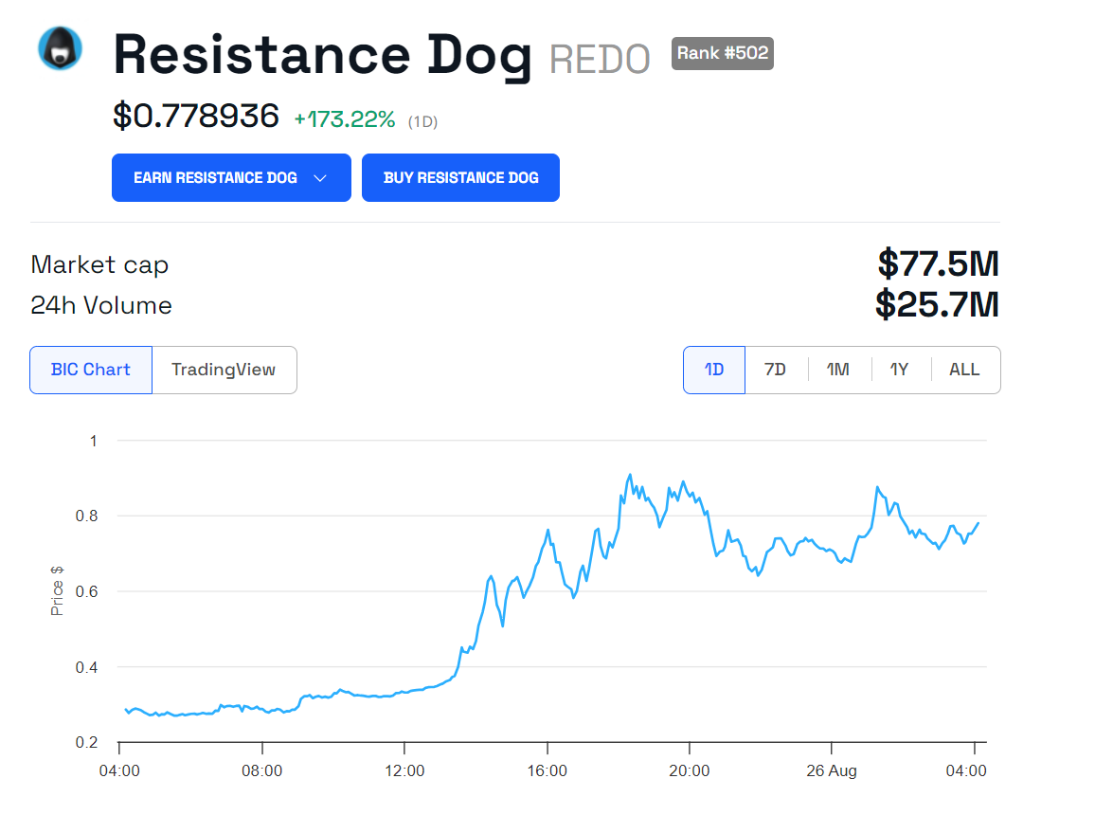
Task: Click the Resistance Dog title heading
Action: 322,55
